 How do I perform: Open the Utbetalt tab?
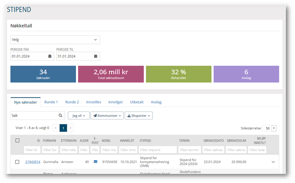coord(137,102)
